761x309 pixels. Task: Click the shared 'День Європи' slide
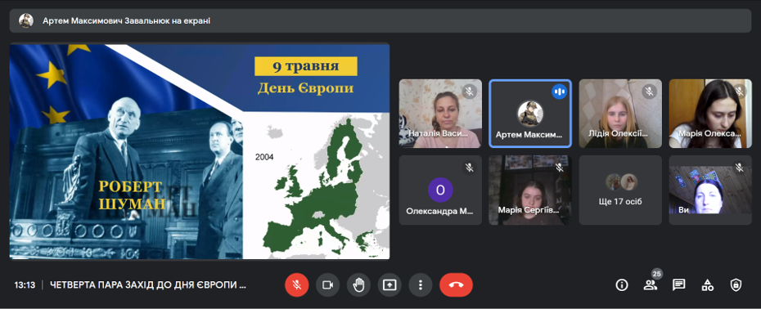(200, 151)
